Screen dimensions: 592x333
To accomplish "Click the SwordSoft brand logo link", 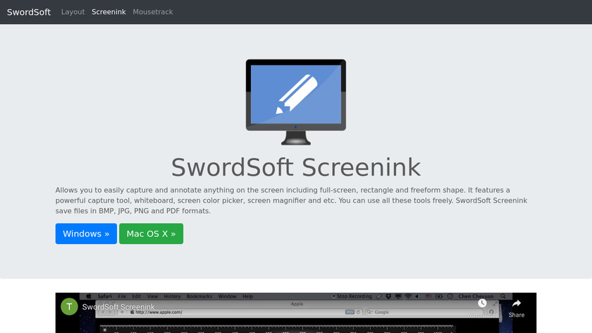I will [x=29, y=12].
